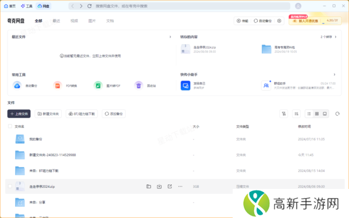This screenshot has width=349, height=218.
Task: Go forward with the right arrow
Action: point(81,6)
